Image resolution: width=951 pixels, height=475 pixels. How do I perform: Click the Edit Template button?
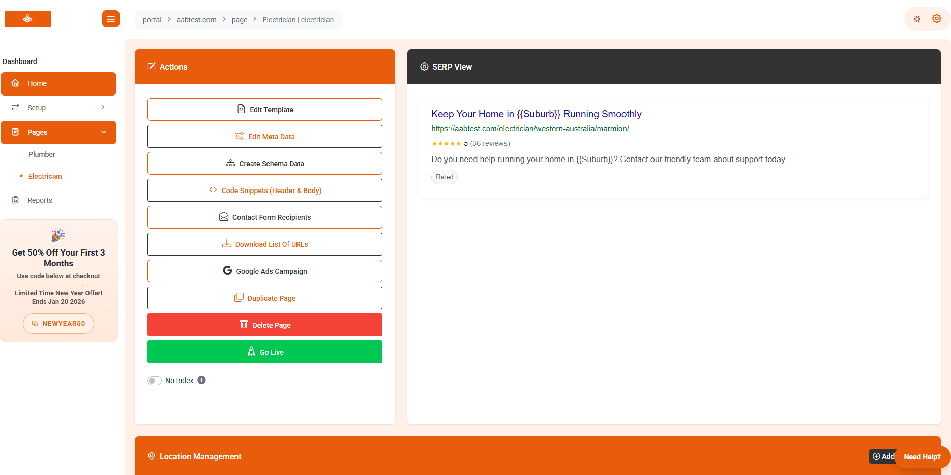pos(264,110)
